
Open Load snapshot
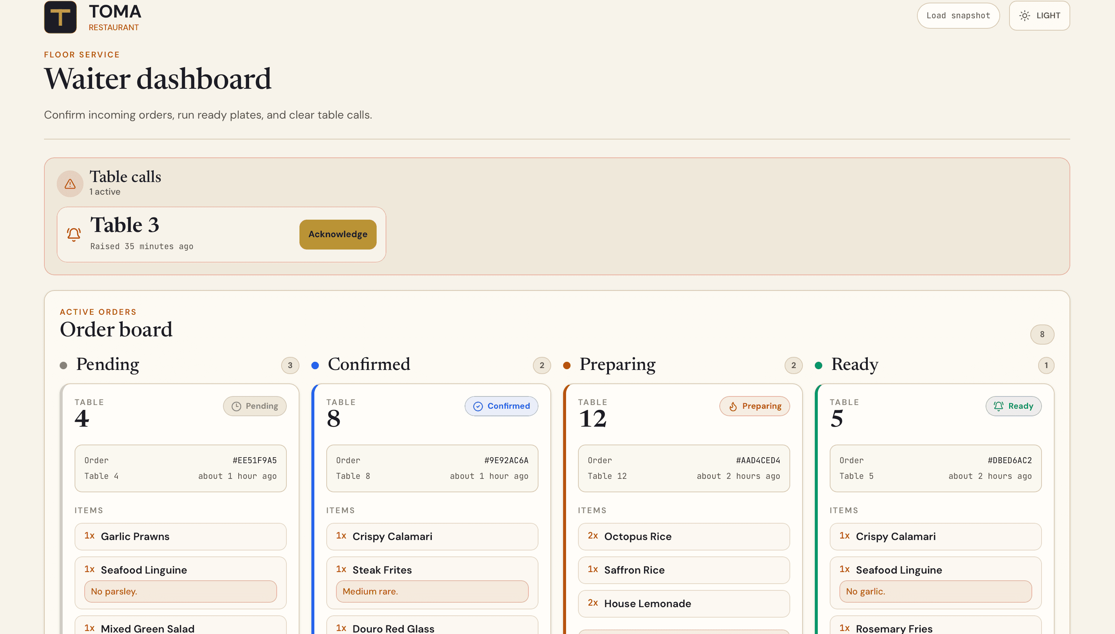point(958,16)
